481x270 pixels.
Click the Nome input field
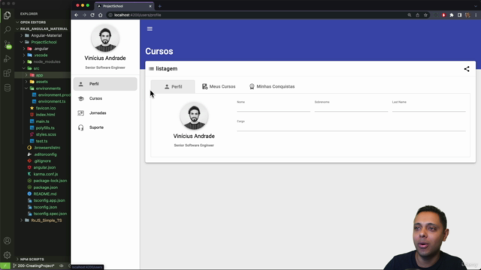coord(274,106)
